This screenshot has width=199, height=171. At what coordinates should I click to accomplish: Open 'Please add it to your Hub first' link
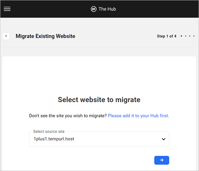[138, 116]
